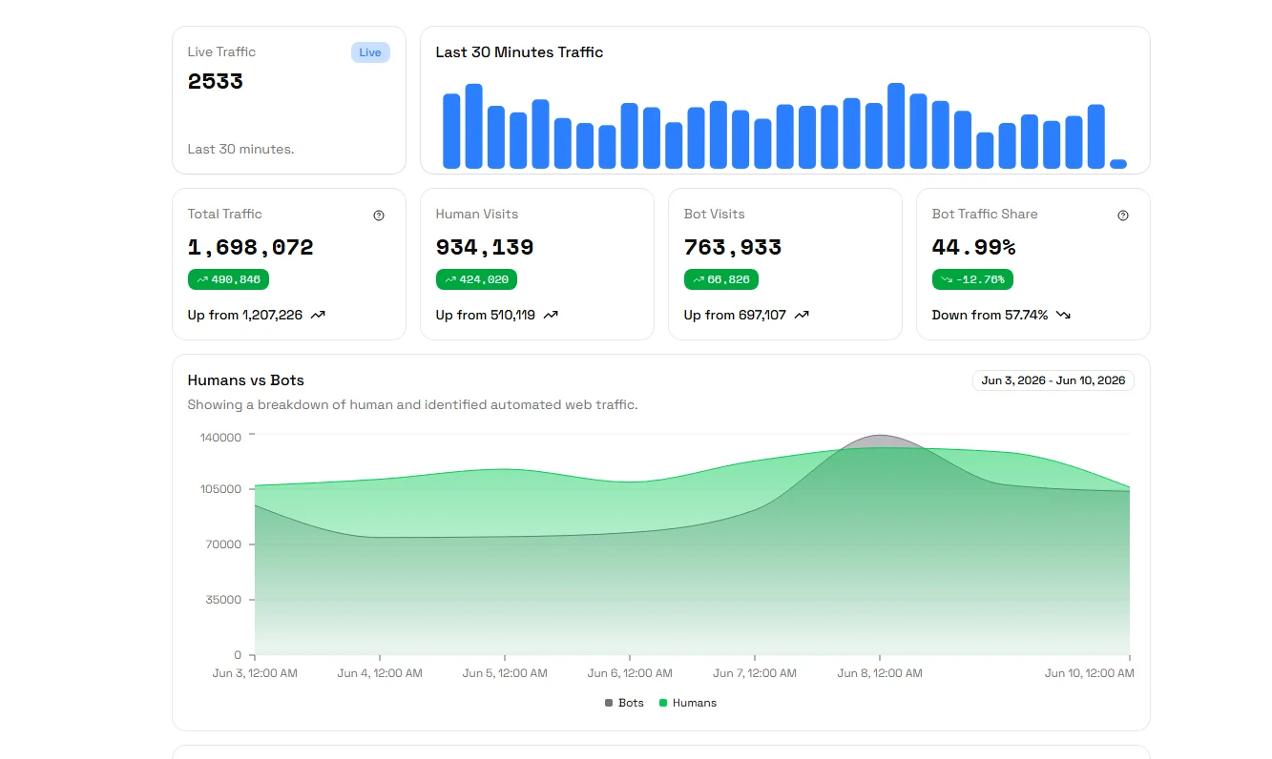1272x759 pixels.
Task: Click the Jun 5, 12:00 AM axis label
Action: point(505,673)
